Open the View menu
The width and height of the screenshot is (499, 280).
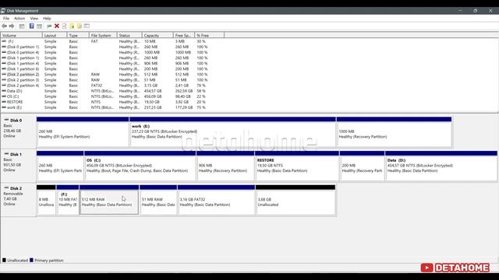(34, 19)
